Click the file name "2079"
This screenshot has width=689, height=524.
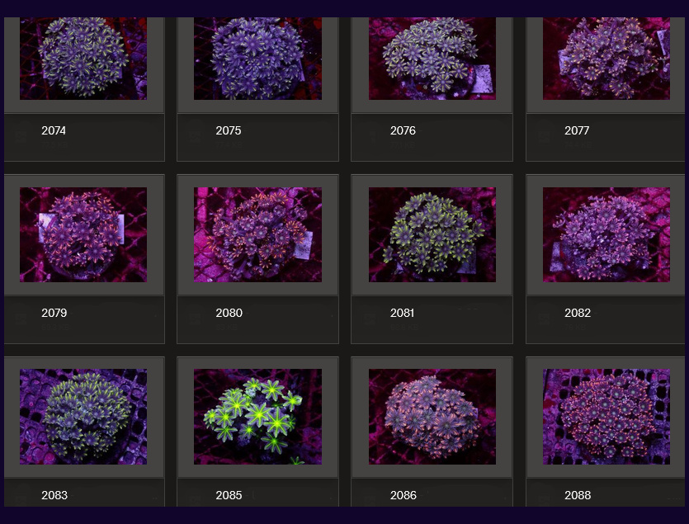pyautogui.click(x=54, y=313)
